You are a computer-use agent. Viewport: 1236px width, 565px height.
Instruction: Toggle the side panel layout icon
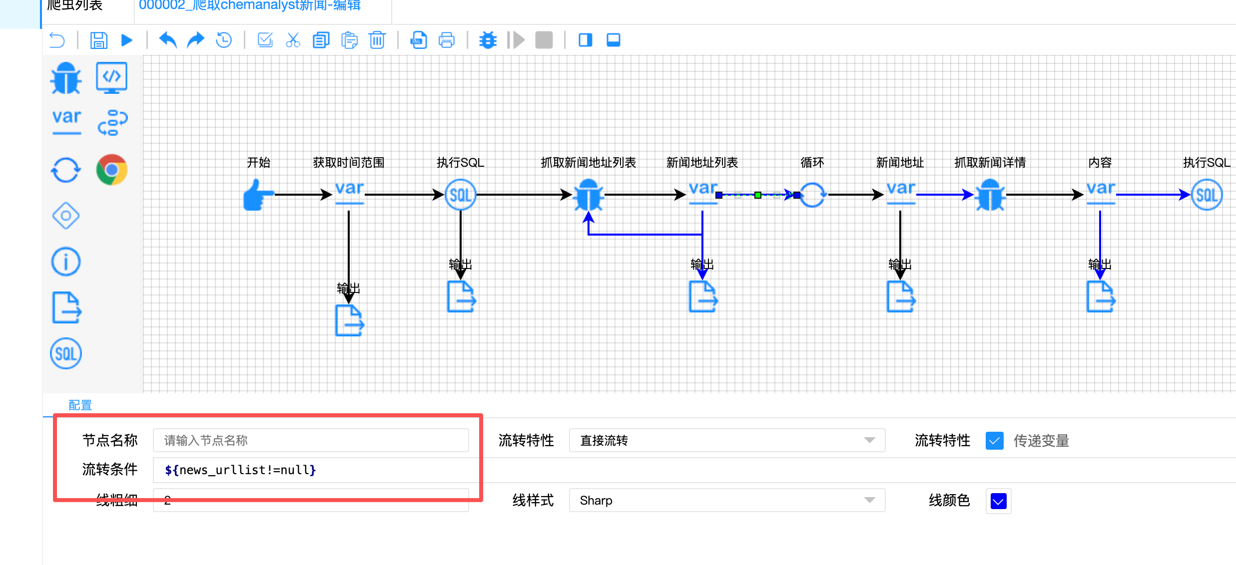pos(585,40)
